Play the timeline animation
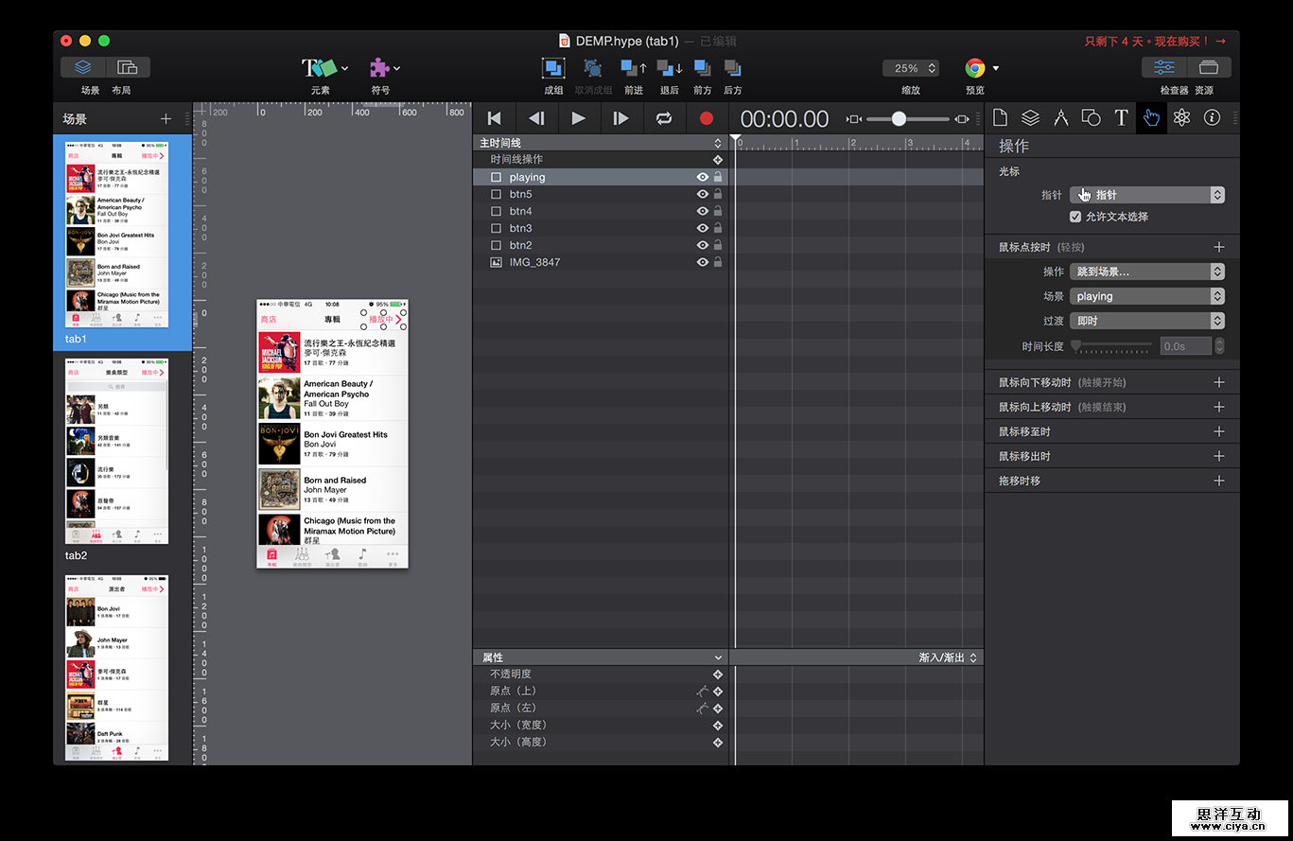Image resolution: width=1293 pixels, height=841 pixels. (x=579, y=118)
